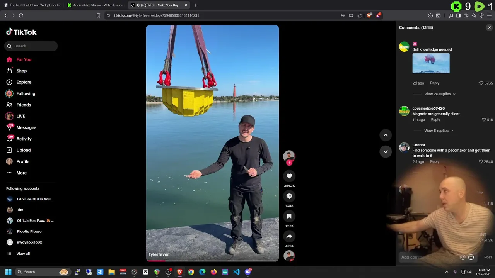The image size is (495, 278).
Task: Reply to cousineddie69420's comment
Action: click(x=435, y=120)
